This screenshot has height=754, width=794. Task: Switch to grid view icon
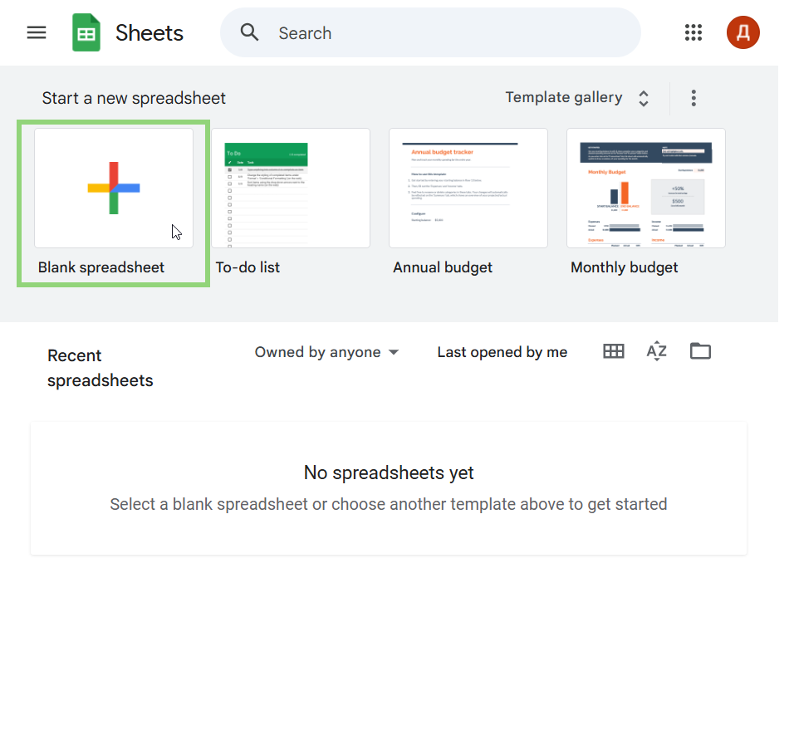click(x=614, y=351)
